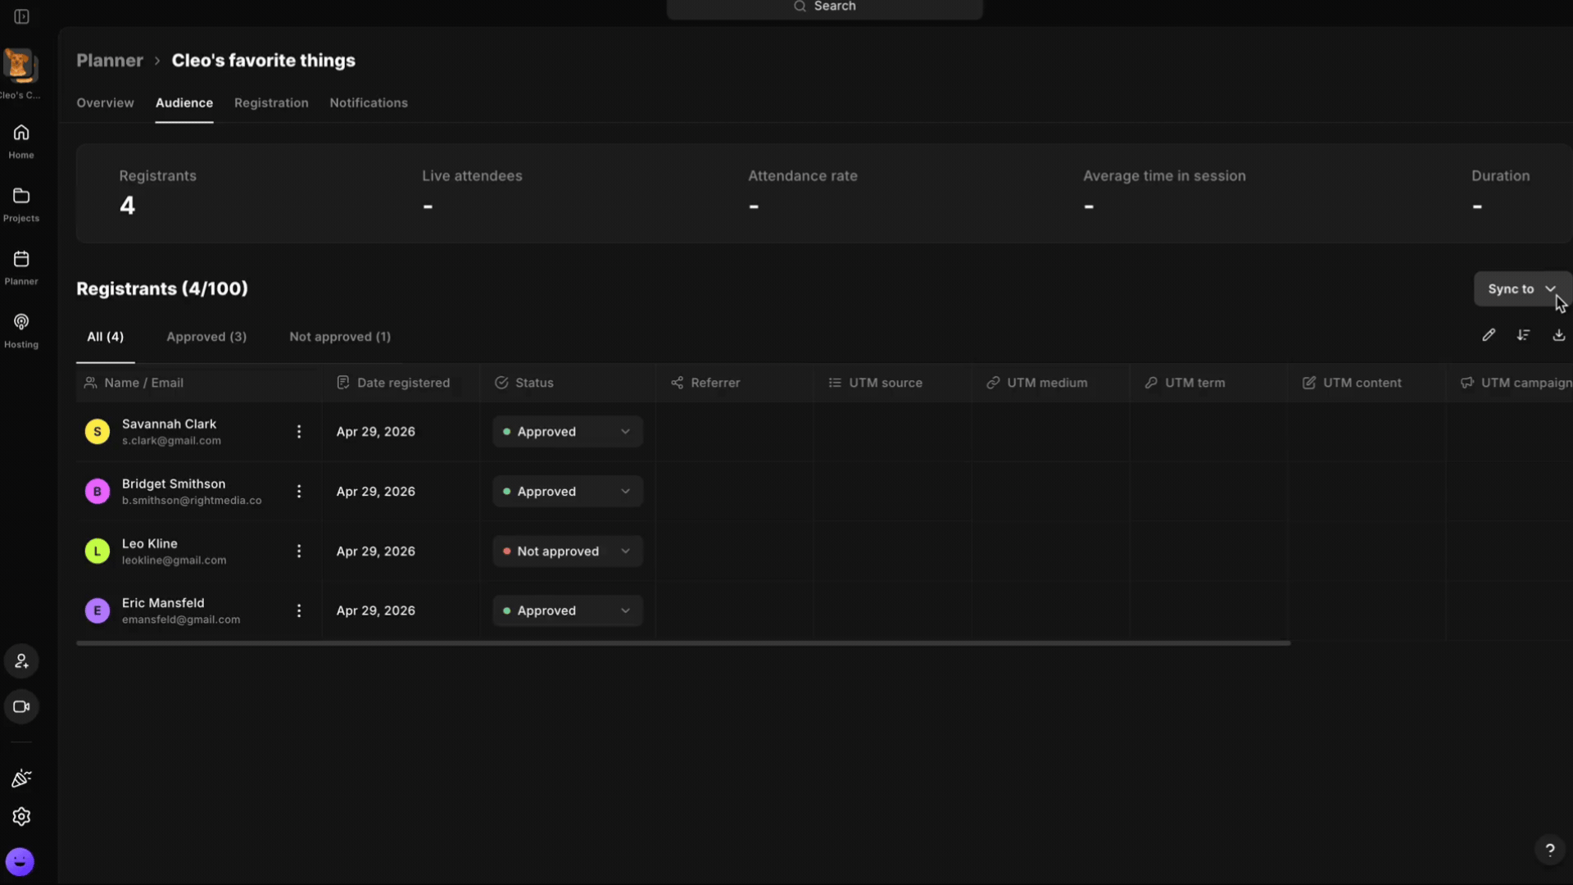Go back to Planner via the breadcrumb link
This screenshot has width=1573, height=885.
click(x=110, y=61)
